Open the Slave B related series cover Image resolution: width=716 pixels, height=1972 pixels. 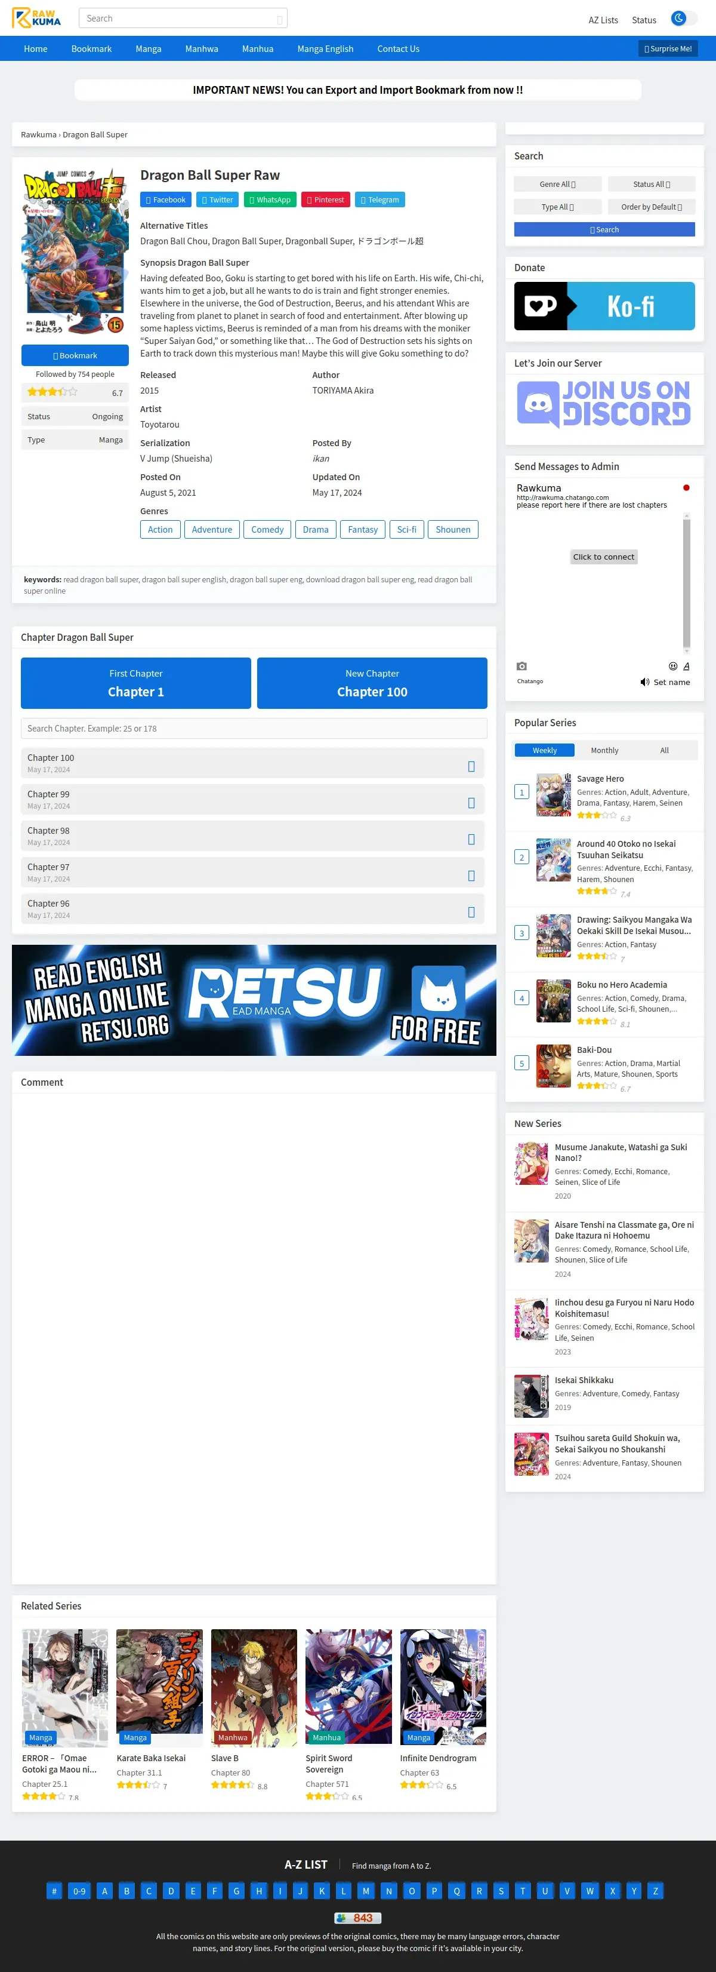254,1688
